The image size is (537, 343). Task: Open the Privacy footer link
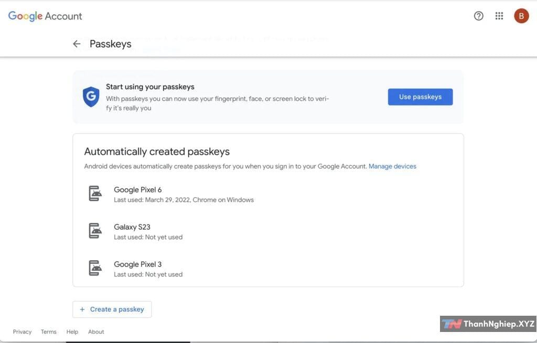[22, 331]
